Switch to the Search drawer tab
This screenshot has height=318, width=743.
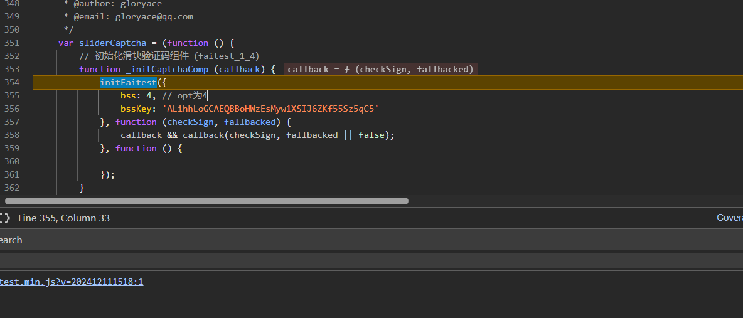11,240
